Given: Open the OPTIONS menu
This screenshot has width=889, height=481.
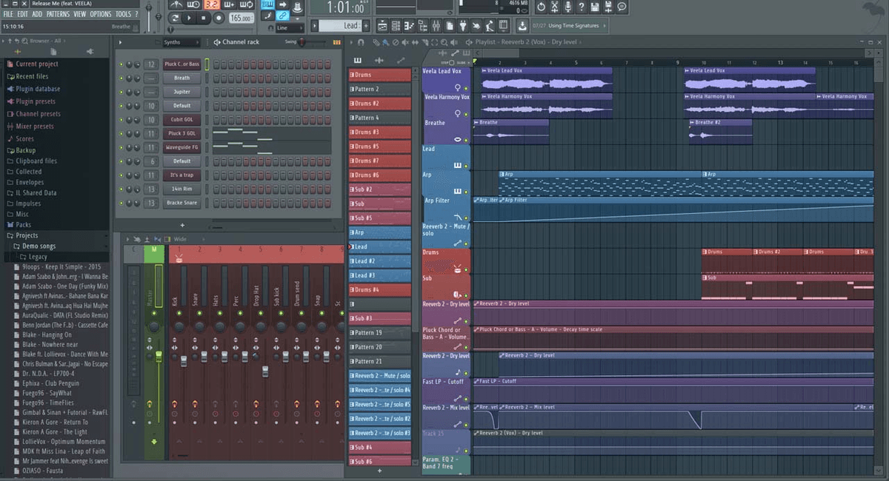Looking at the screenshot, I should pyautogui.click(x=100, y=14).
